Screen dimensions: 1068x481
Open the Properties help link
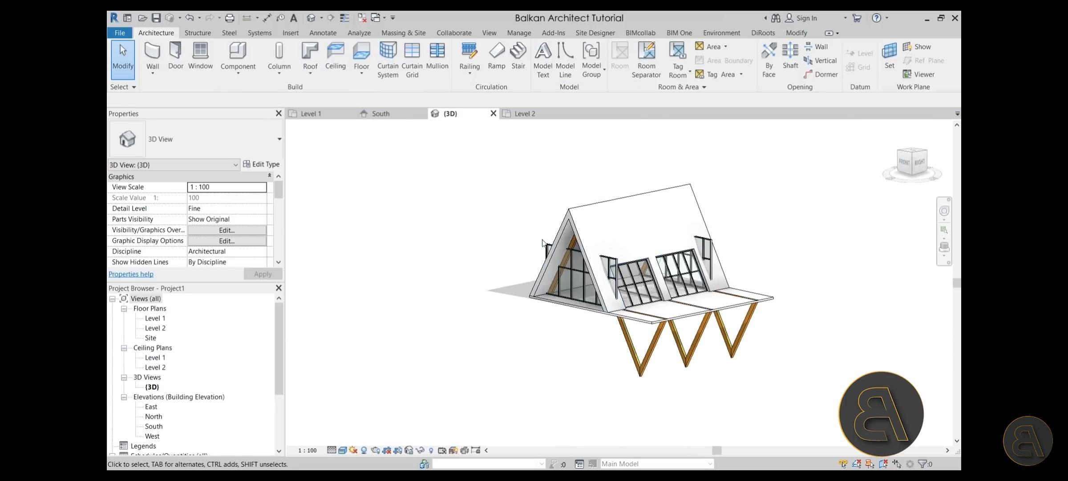[x=131, y=274]
